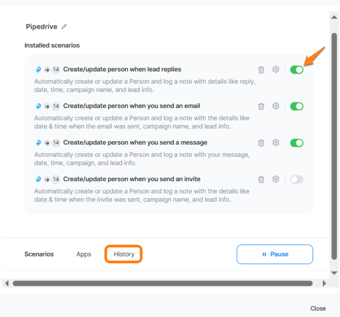Enable the 'send an invite' scenario
The height and width of the screenshot is (317, 340).
point(296,179)
